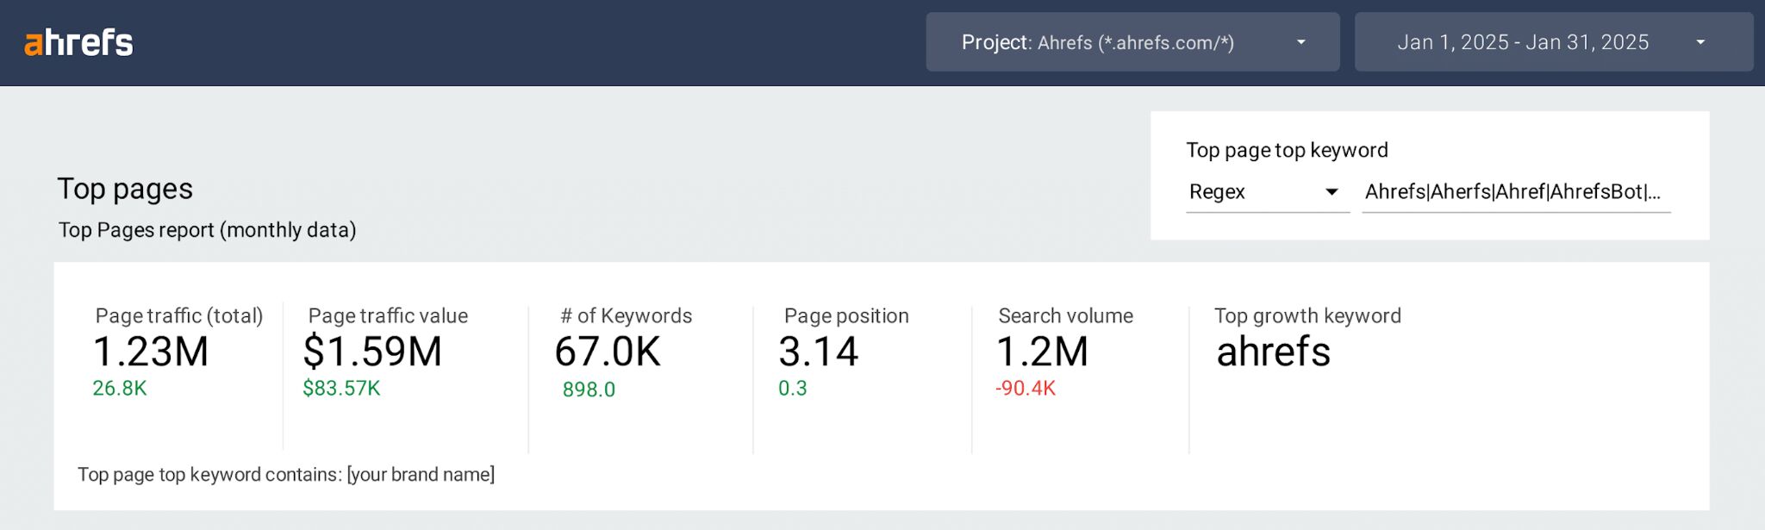Image resolution: width=1765 pixels, height=530 pixels.
Task: Click the $1.59M traffic value figure
Action: pyautogui.click(x=372, y=352)
